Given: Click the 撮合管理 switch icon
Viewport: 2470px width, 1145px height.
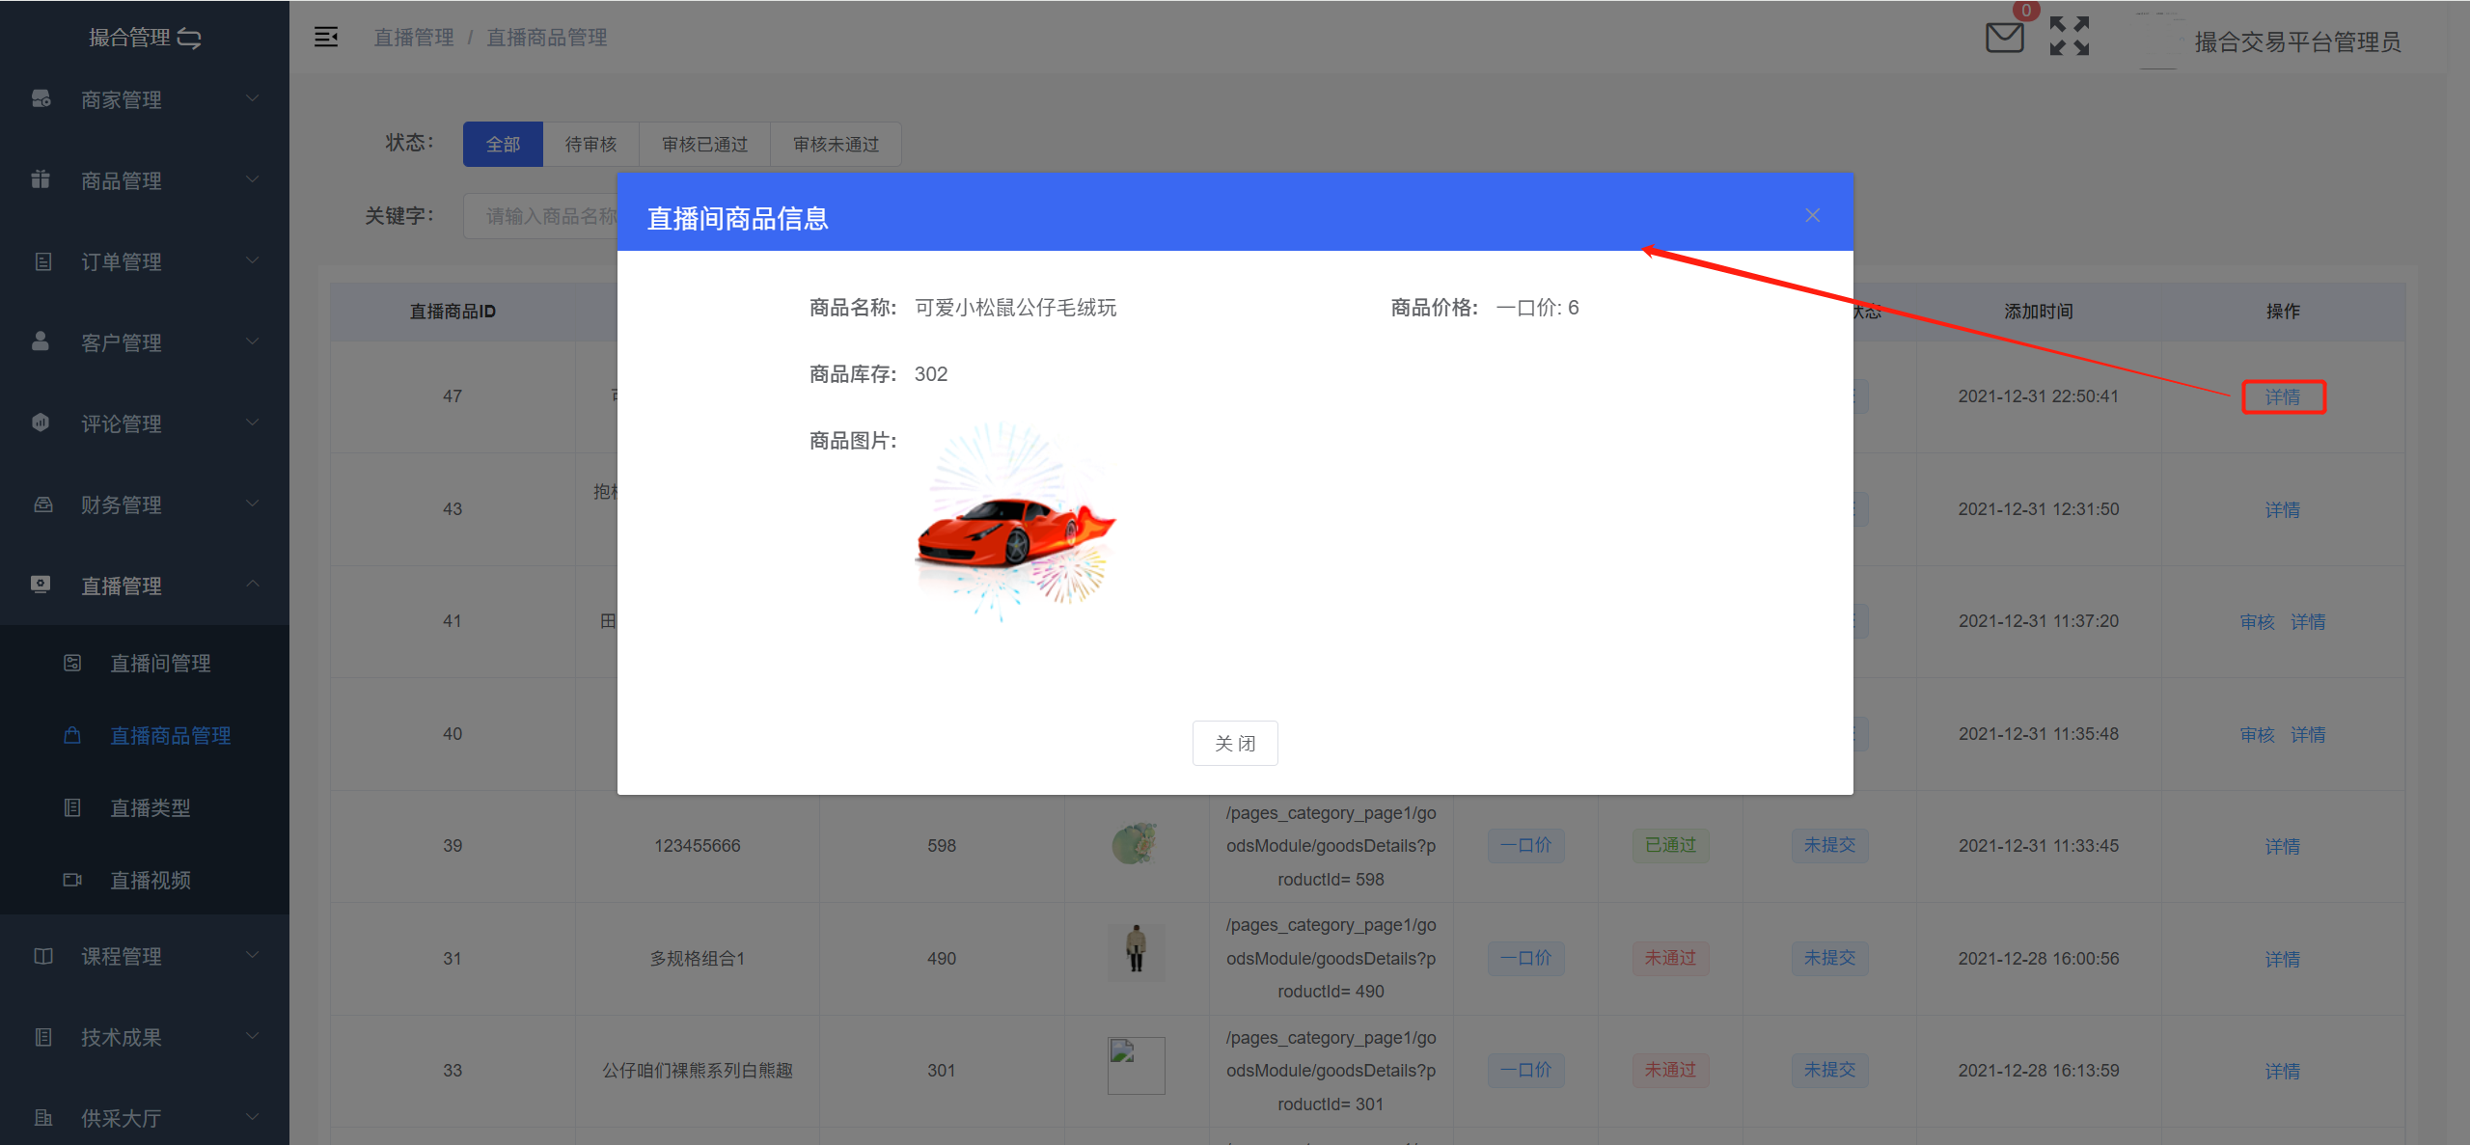Looking at the screenshot, I should click(189, 38).
